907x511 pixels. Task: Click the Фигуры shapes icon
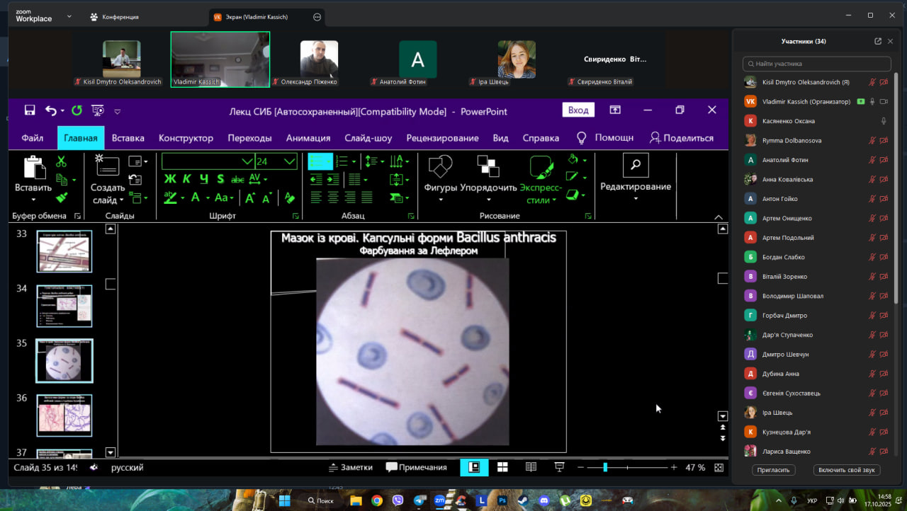(x=440, y=167)
